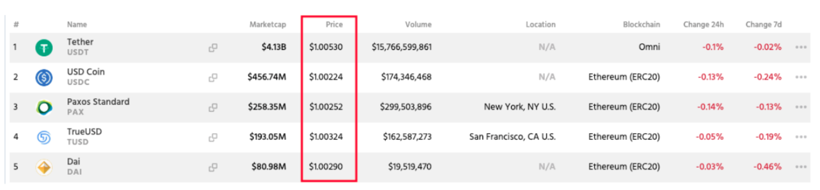
Task: Click the $80.98M marketcap value
Action: tap(269, 167)
